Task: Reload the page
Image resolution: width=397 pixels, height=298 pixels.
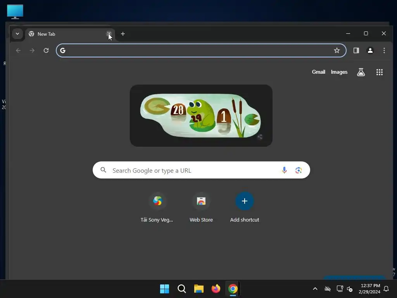Action: [x=46, y=50]
